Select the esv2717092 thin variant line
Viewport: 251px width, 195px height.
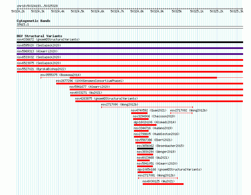[181, 113]
